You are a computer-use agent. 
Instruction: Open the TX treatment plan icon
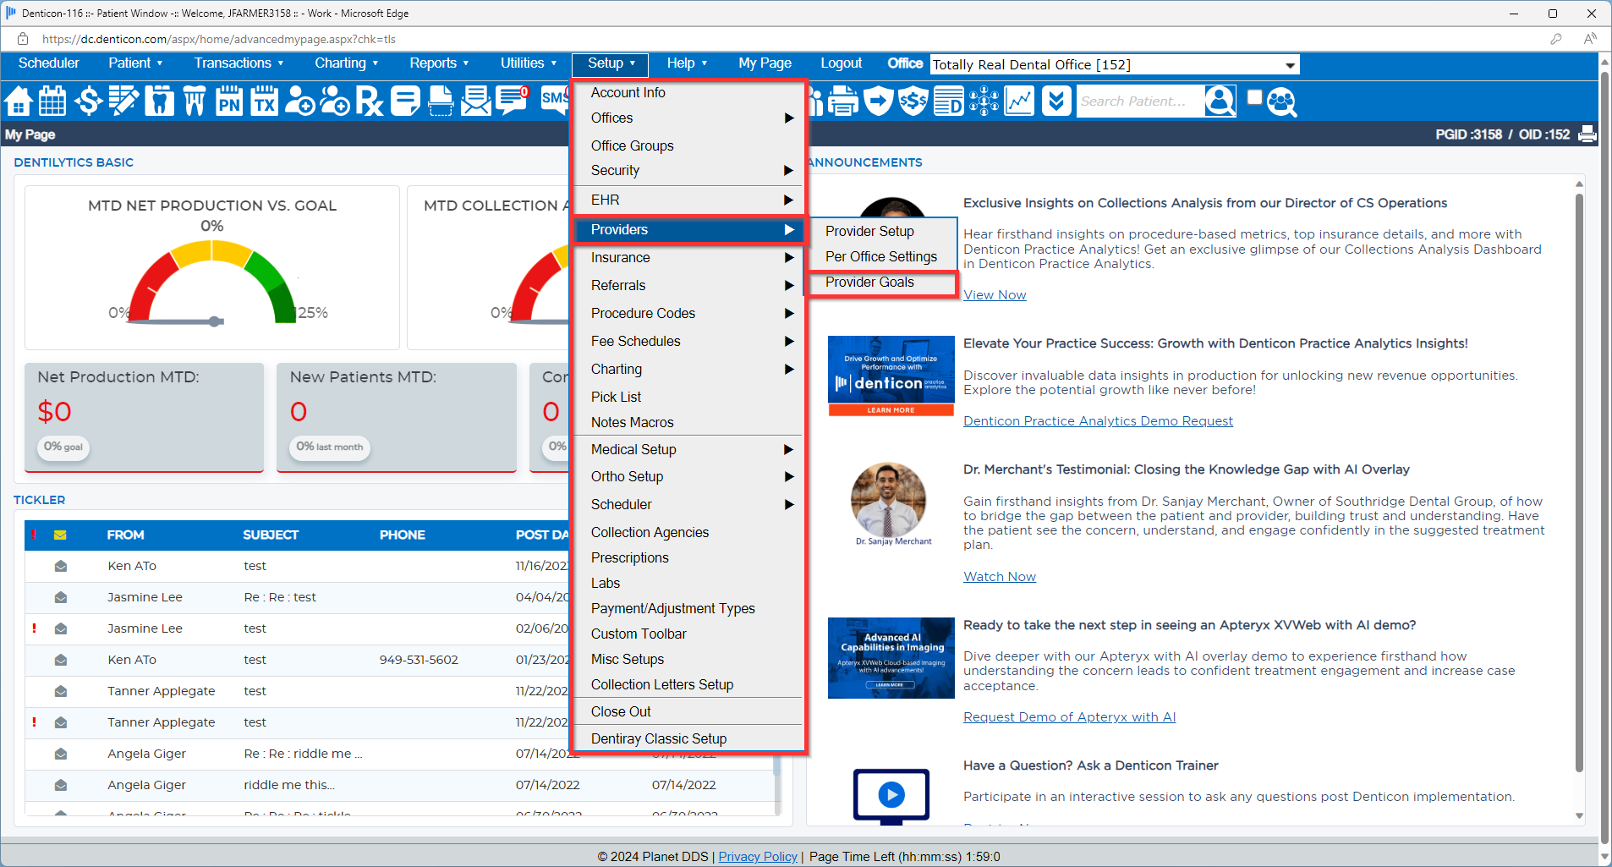[265, 102]
